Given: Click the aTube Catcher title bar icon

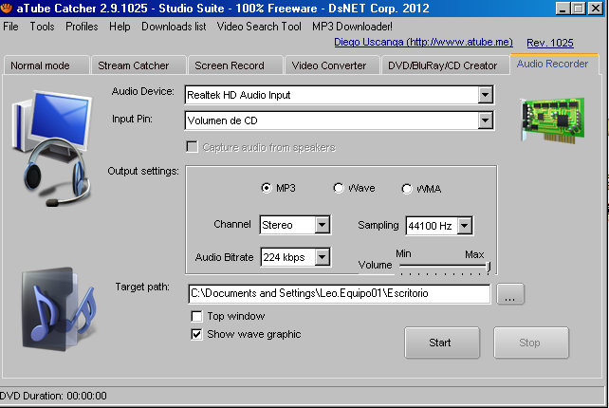Looking at the screenshot, I should click(9, 8).
